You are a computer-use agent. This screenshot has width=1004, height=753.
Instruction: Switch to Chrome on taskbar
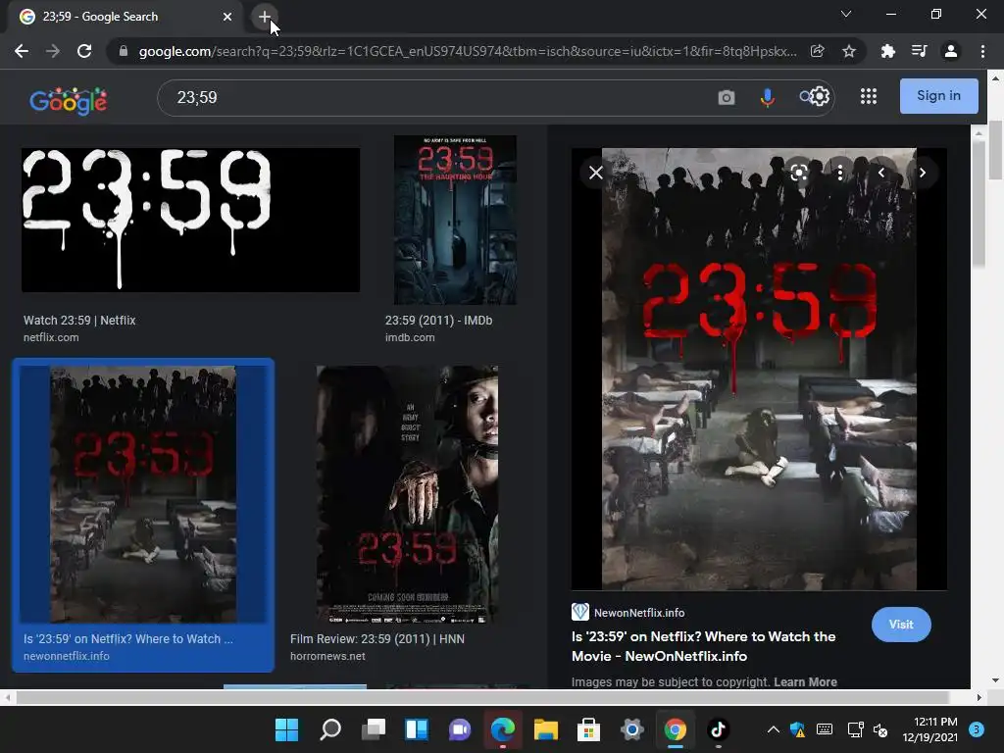click(675, 729)
